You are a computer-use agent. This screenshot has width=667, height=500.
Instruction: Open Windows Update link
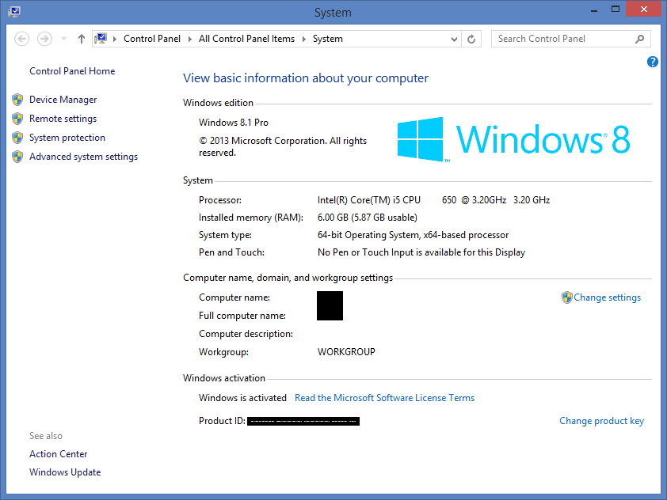click(x=65, y=472)
